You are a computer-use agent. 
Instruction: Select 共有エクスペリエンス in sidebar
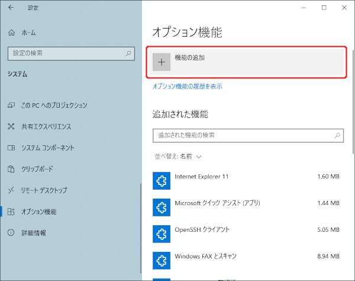point(46,126)
